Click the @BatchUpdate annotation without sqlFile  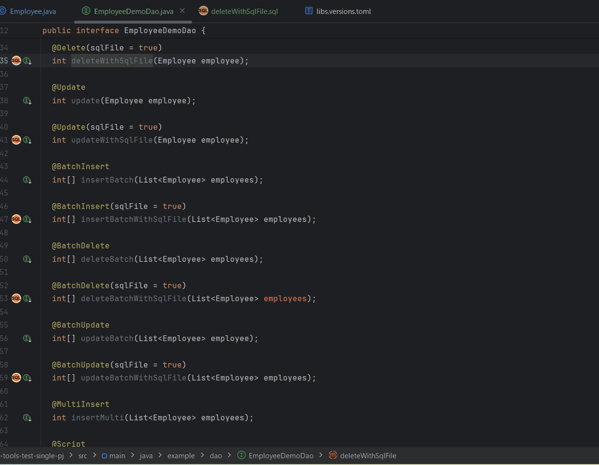point(81,325)
